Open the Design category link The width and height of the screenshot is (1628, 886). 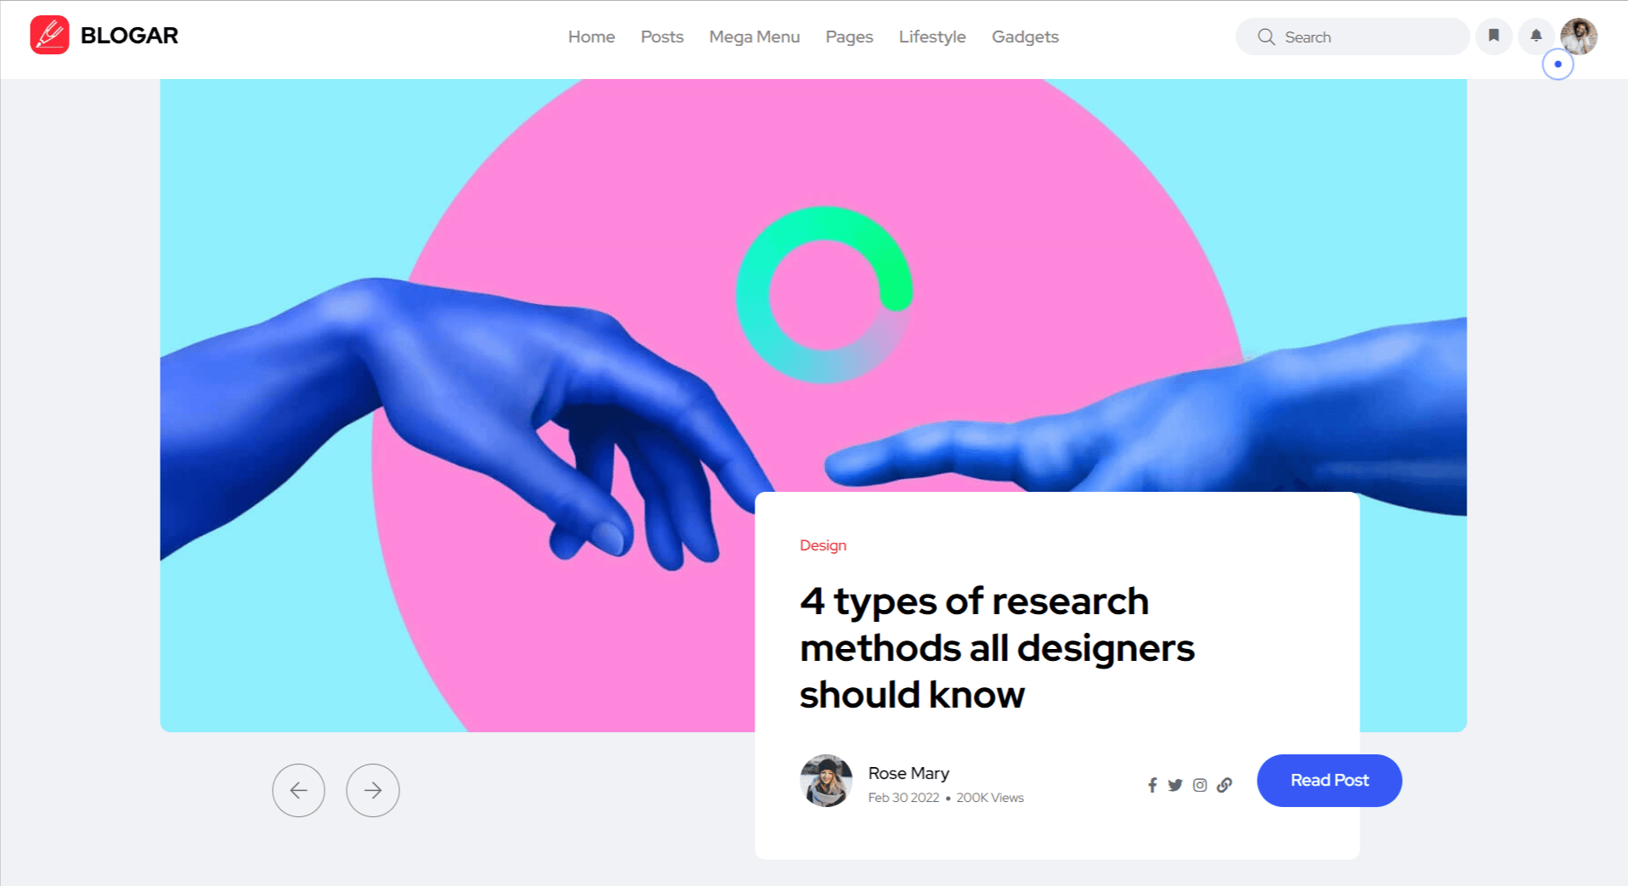[822, 545]
